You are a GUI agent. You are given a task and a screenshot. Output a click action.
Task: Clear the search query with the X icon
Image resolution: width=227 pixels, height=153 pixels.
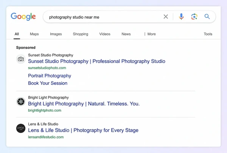click(166, 17)
